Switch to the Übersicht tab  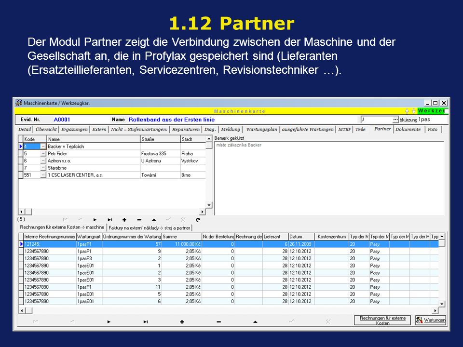point(46,130)
